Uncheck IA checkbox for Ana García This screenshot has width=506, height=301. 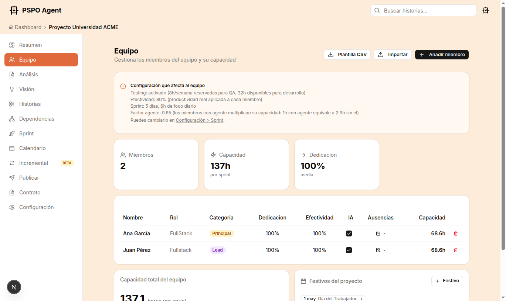pos(349,233)
